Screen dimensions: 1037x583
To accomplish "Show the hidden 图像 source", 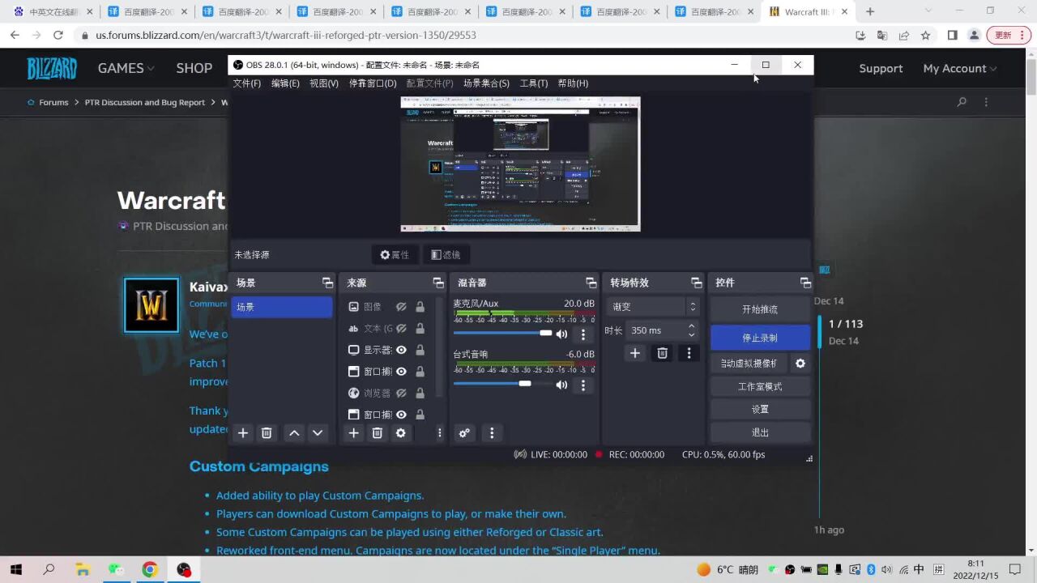I will pos(401,307).
